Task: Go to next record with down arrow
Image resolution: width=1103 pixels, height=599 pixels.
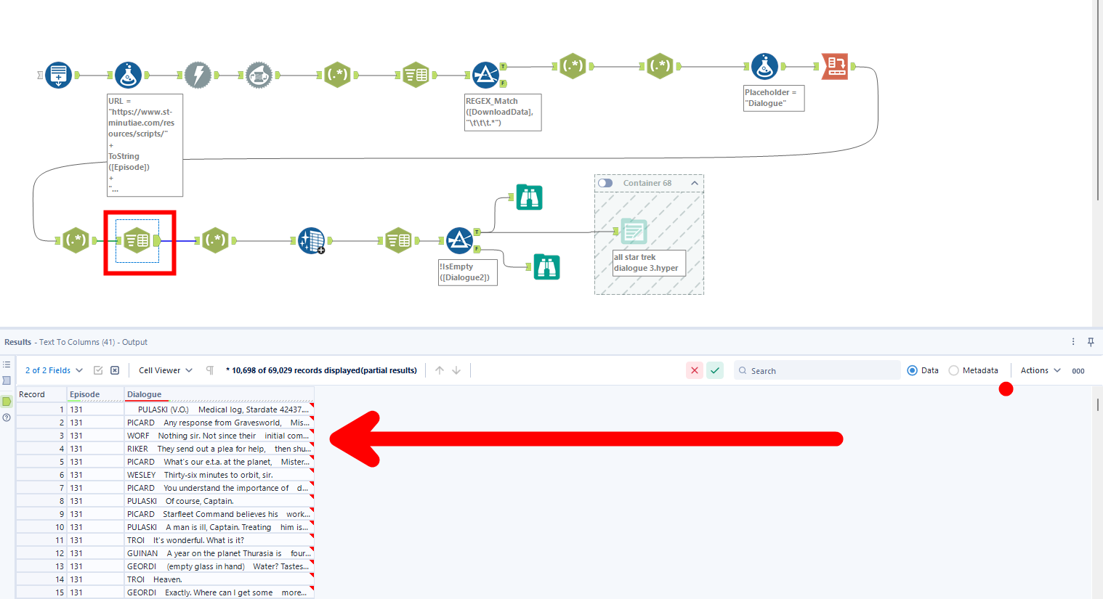Action: pos(456,370)
